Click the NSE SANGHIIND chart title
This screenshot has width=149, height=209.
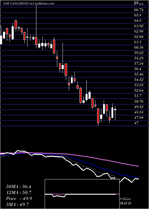pos(29,4)
